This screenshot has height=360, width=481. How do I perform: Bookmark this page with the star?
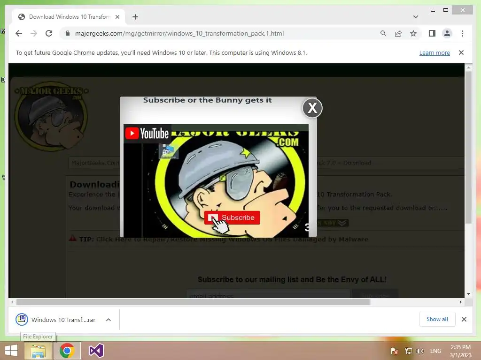pyautogui.click(x=413, y=33)
